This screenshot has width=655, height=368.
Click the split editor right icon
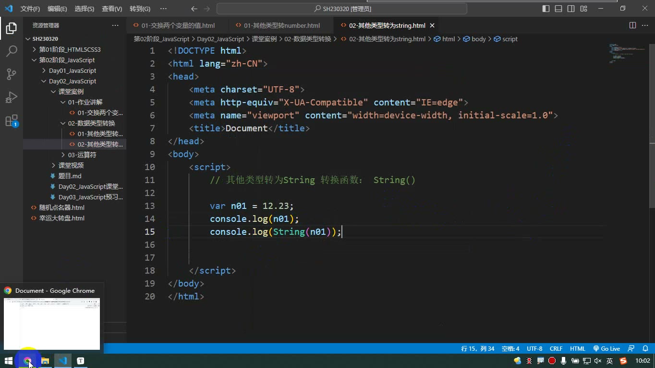[632, 25]
